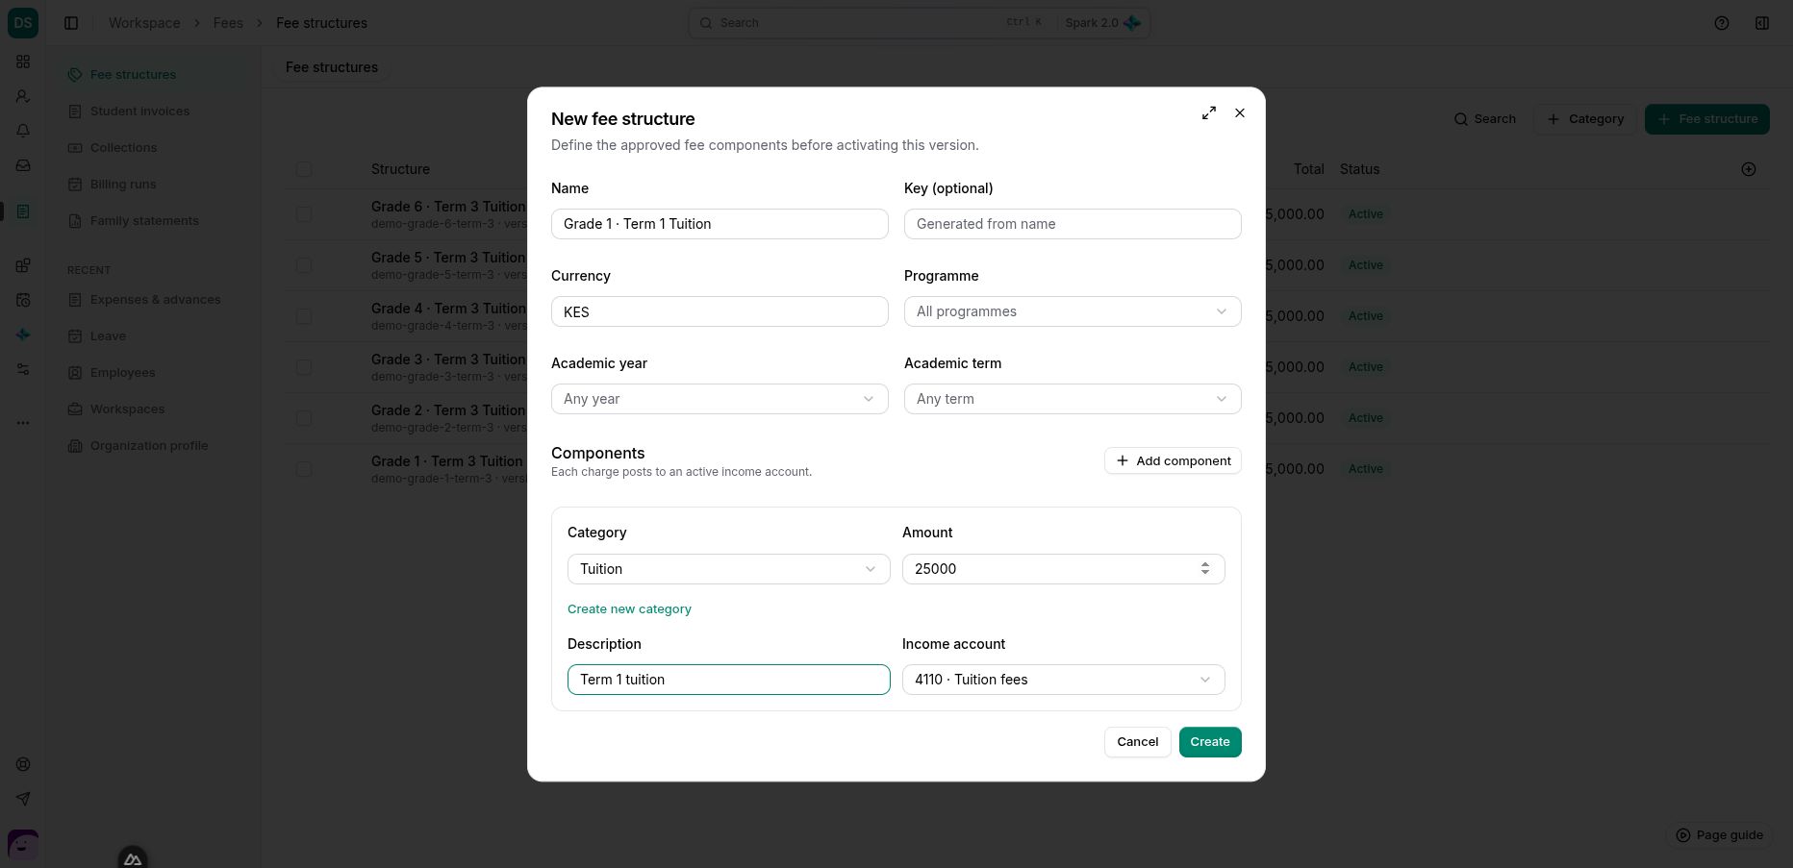
Task: Open the dashboard grid icon in rail
Action: tap(23, 62)
